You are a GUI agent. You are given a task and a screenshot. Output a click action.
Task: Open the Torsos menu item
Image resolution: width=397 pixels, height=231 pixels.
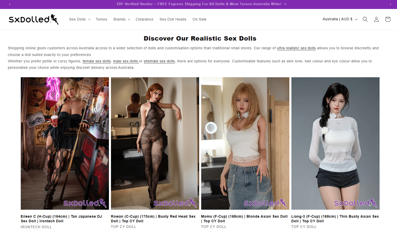(101, 19)
